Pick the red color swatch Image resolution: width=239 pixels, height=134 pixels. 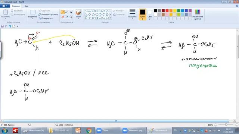pos(167,10)
